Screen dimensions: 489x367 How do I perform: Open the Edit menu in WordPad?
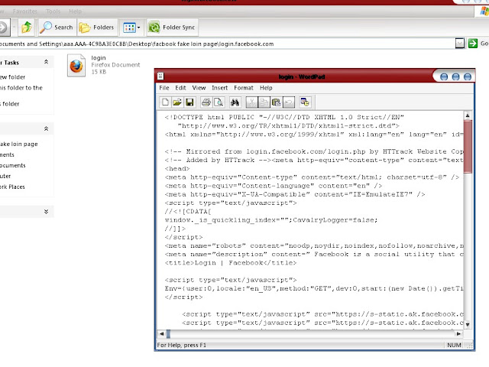coord(180,88)
